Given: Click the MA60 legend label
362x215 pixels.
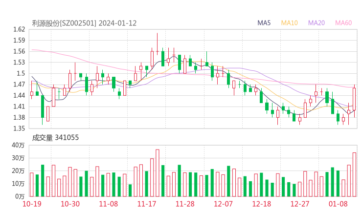Looking at the screenshot, I should (343, 23).
